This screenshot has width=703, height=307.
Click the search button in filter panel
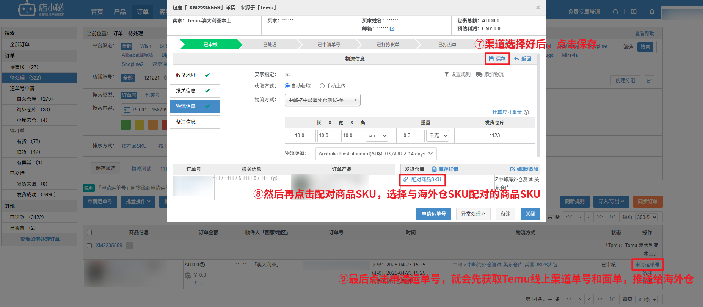pos(645,47)
